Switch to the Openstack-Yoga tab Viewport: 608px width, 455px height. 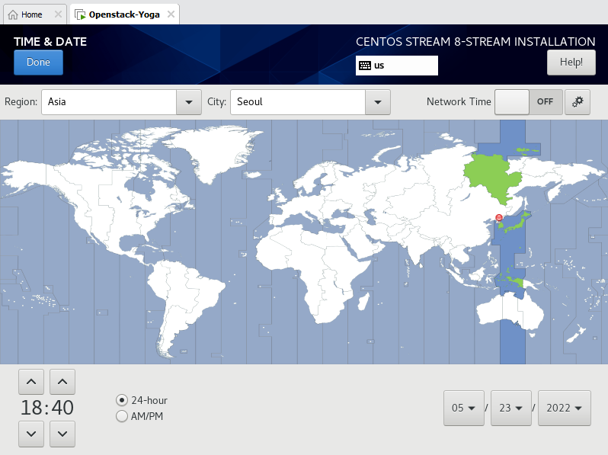click(x=124, y=14)
